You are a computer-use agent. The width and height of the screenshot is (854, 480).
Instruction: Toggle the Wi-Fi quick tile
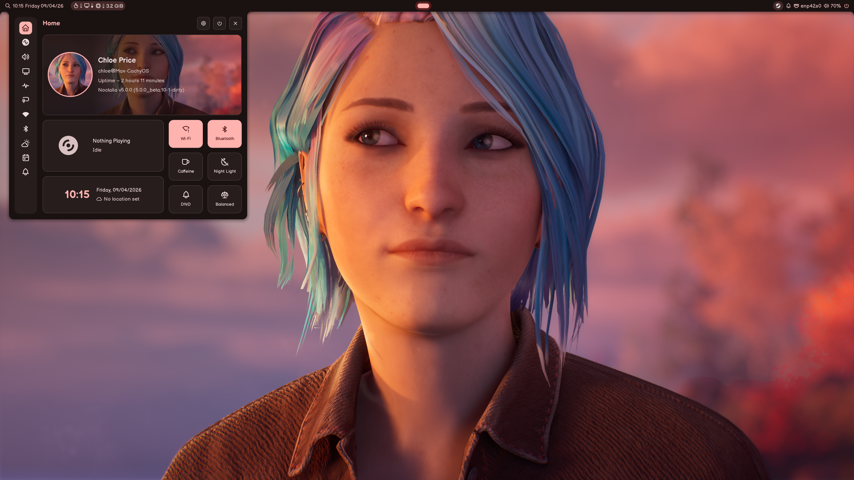click(186, 134)
